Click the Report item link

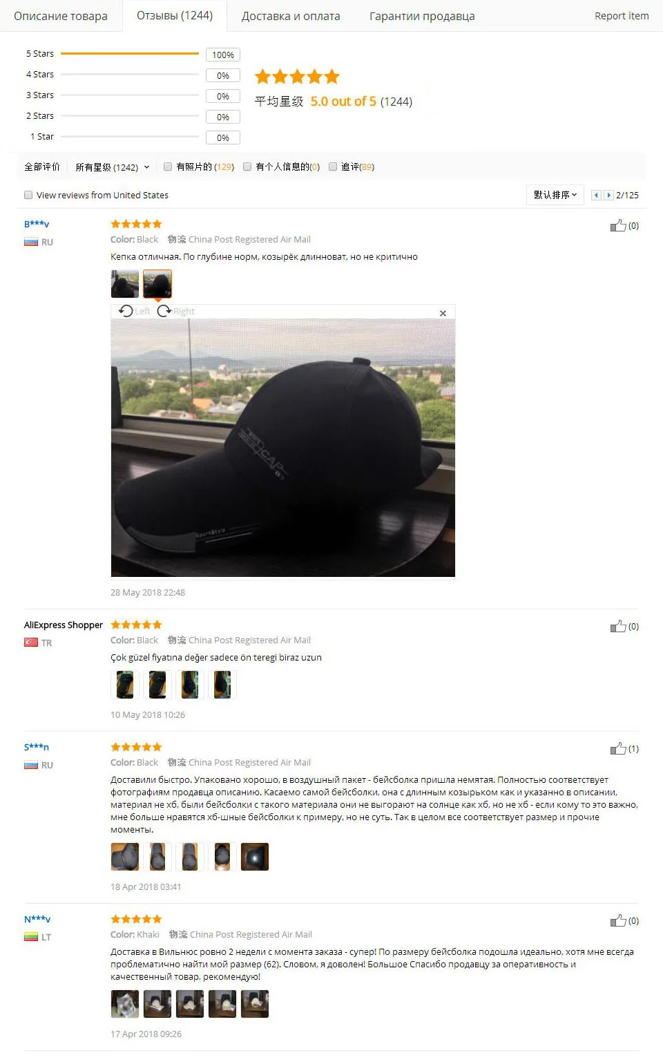pos(622,16)
